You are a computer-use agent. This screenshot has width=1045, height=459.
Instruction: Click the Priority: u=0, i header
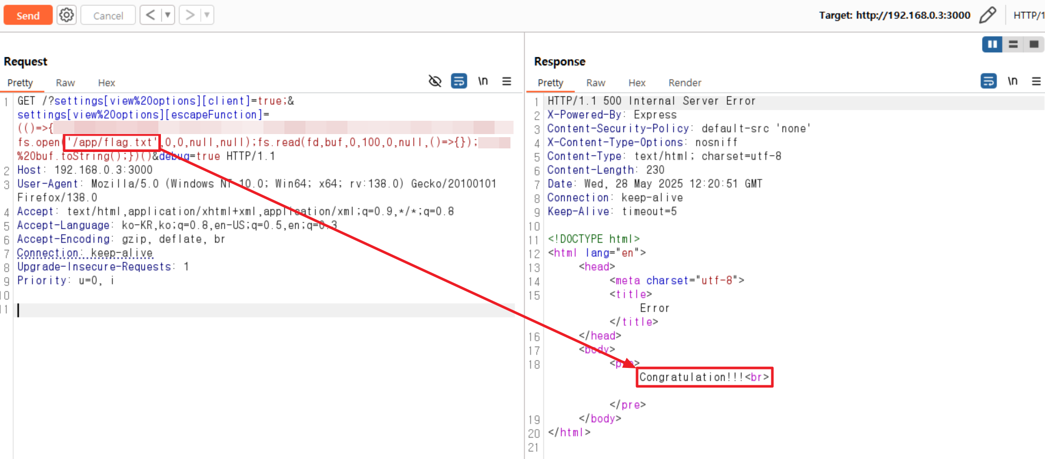pos(66,280)
